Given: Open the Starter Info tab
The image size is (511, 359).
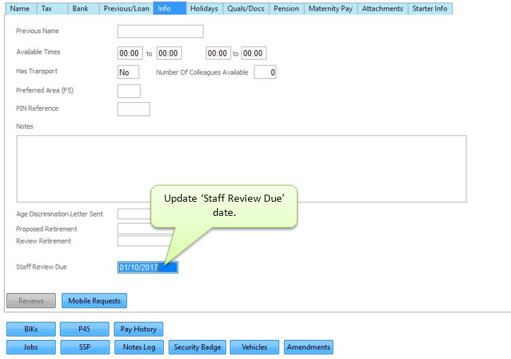Looking at the screenshot, I should click(x=430, y=8).
